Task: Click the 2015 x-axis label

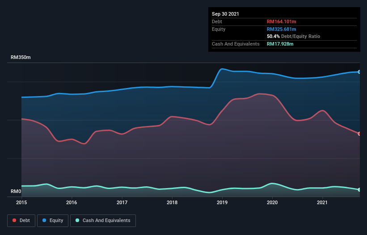Action: coord(21,202)
